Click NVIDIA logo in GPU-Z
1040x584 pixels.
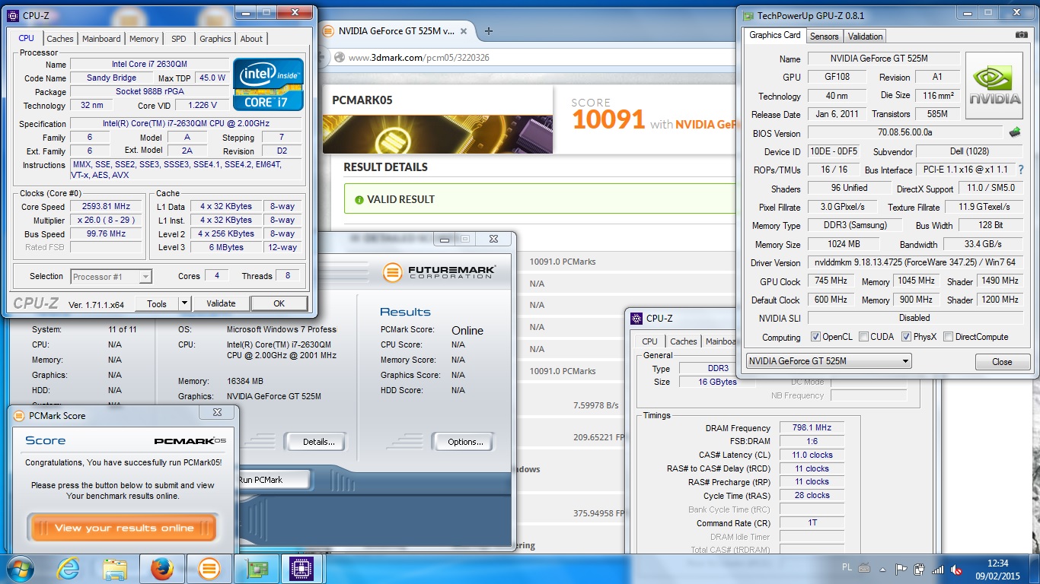point(995,85)
